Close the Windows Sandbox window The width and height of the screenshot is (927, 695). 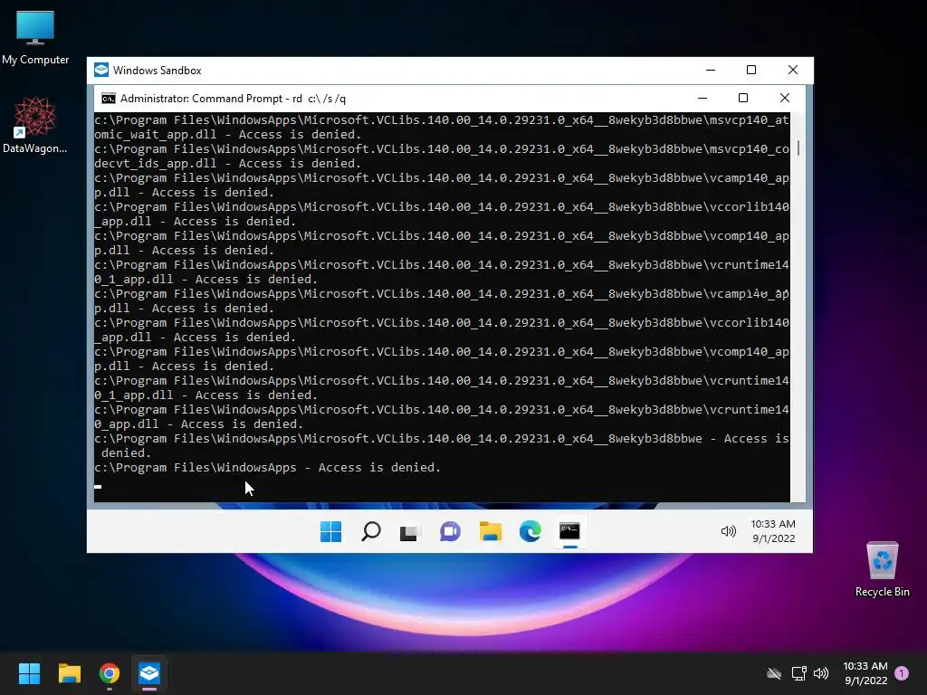click(x=793, y=71)
